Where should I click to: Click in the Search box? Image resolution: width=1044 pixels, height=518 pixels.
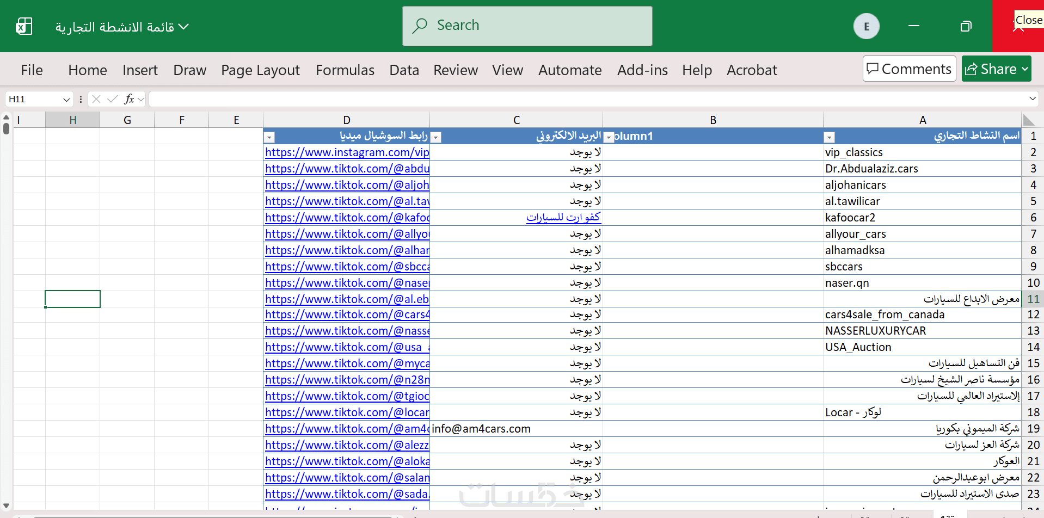point(527,26)
